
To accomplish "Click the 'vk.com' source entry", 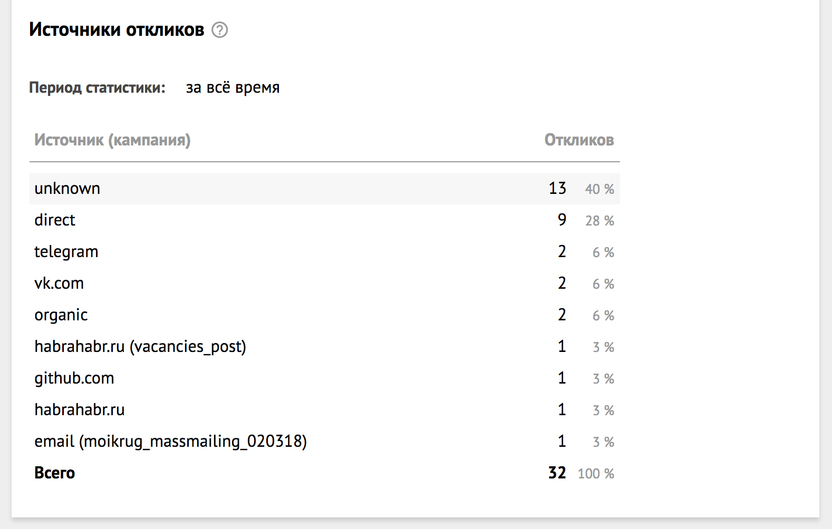I will 59,283.
